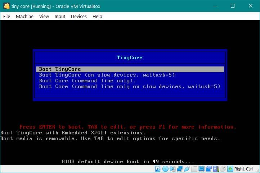Open the Machine menu
Image resolution: width=260 pixels, height=173 pixels.
tap(24, 17)
